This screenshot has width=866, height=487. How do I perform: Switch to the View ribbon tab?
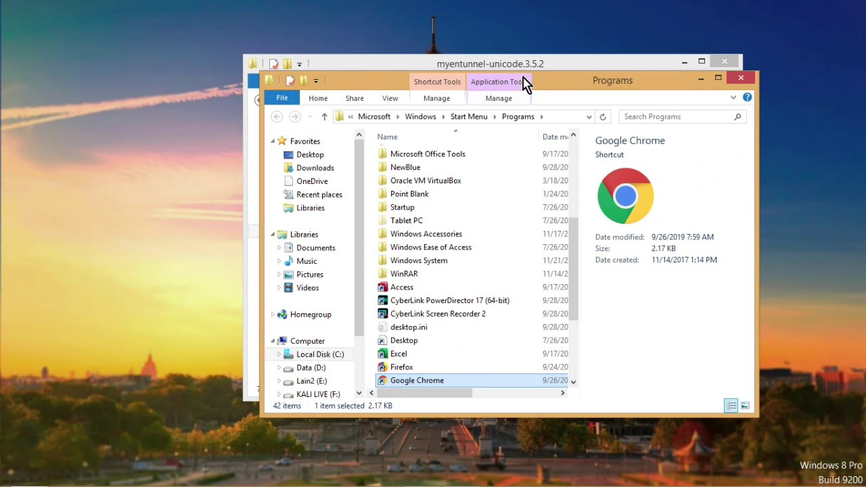(390, 98)
